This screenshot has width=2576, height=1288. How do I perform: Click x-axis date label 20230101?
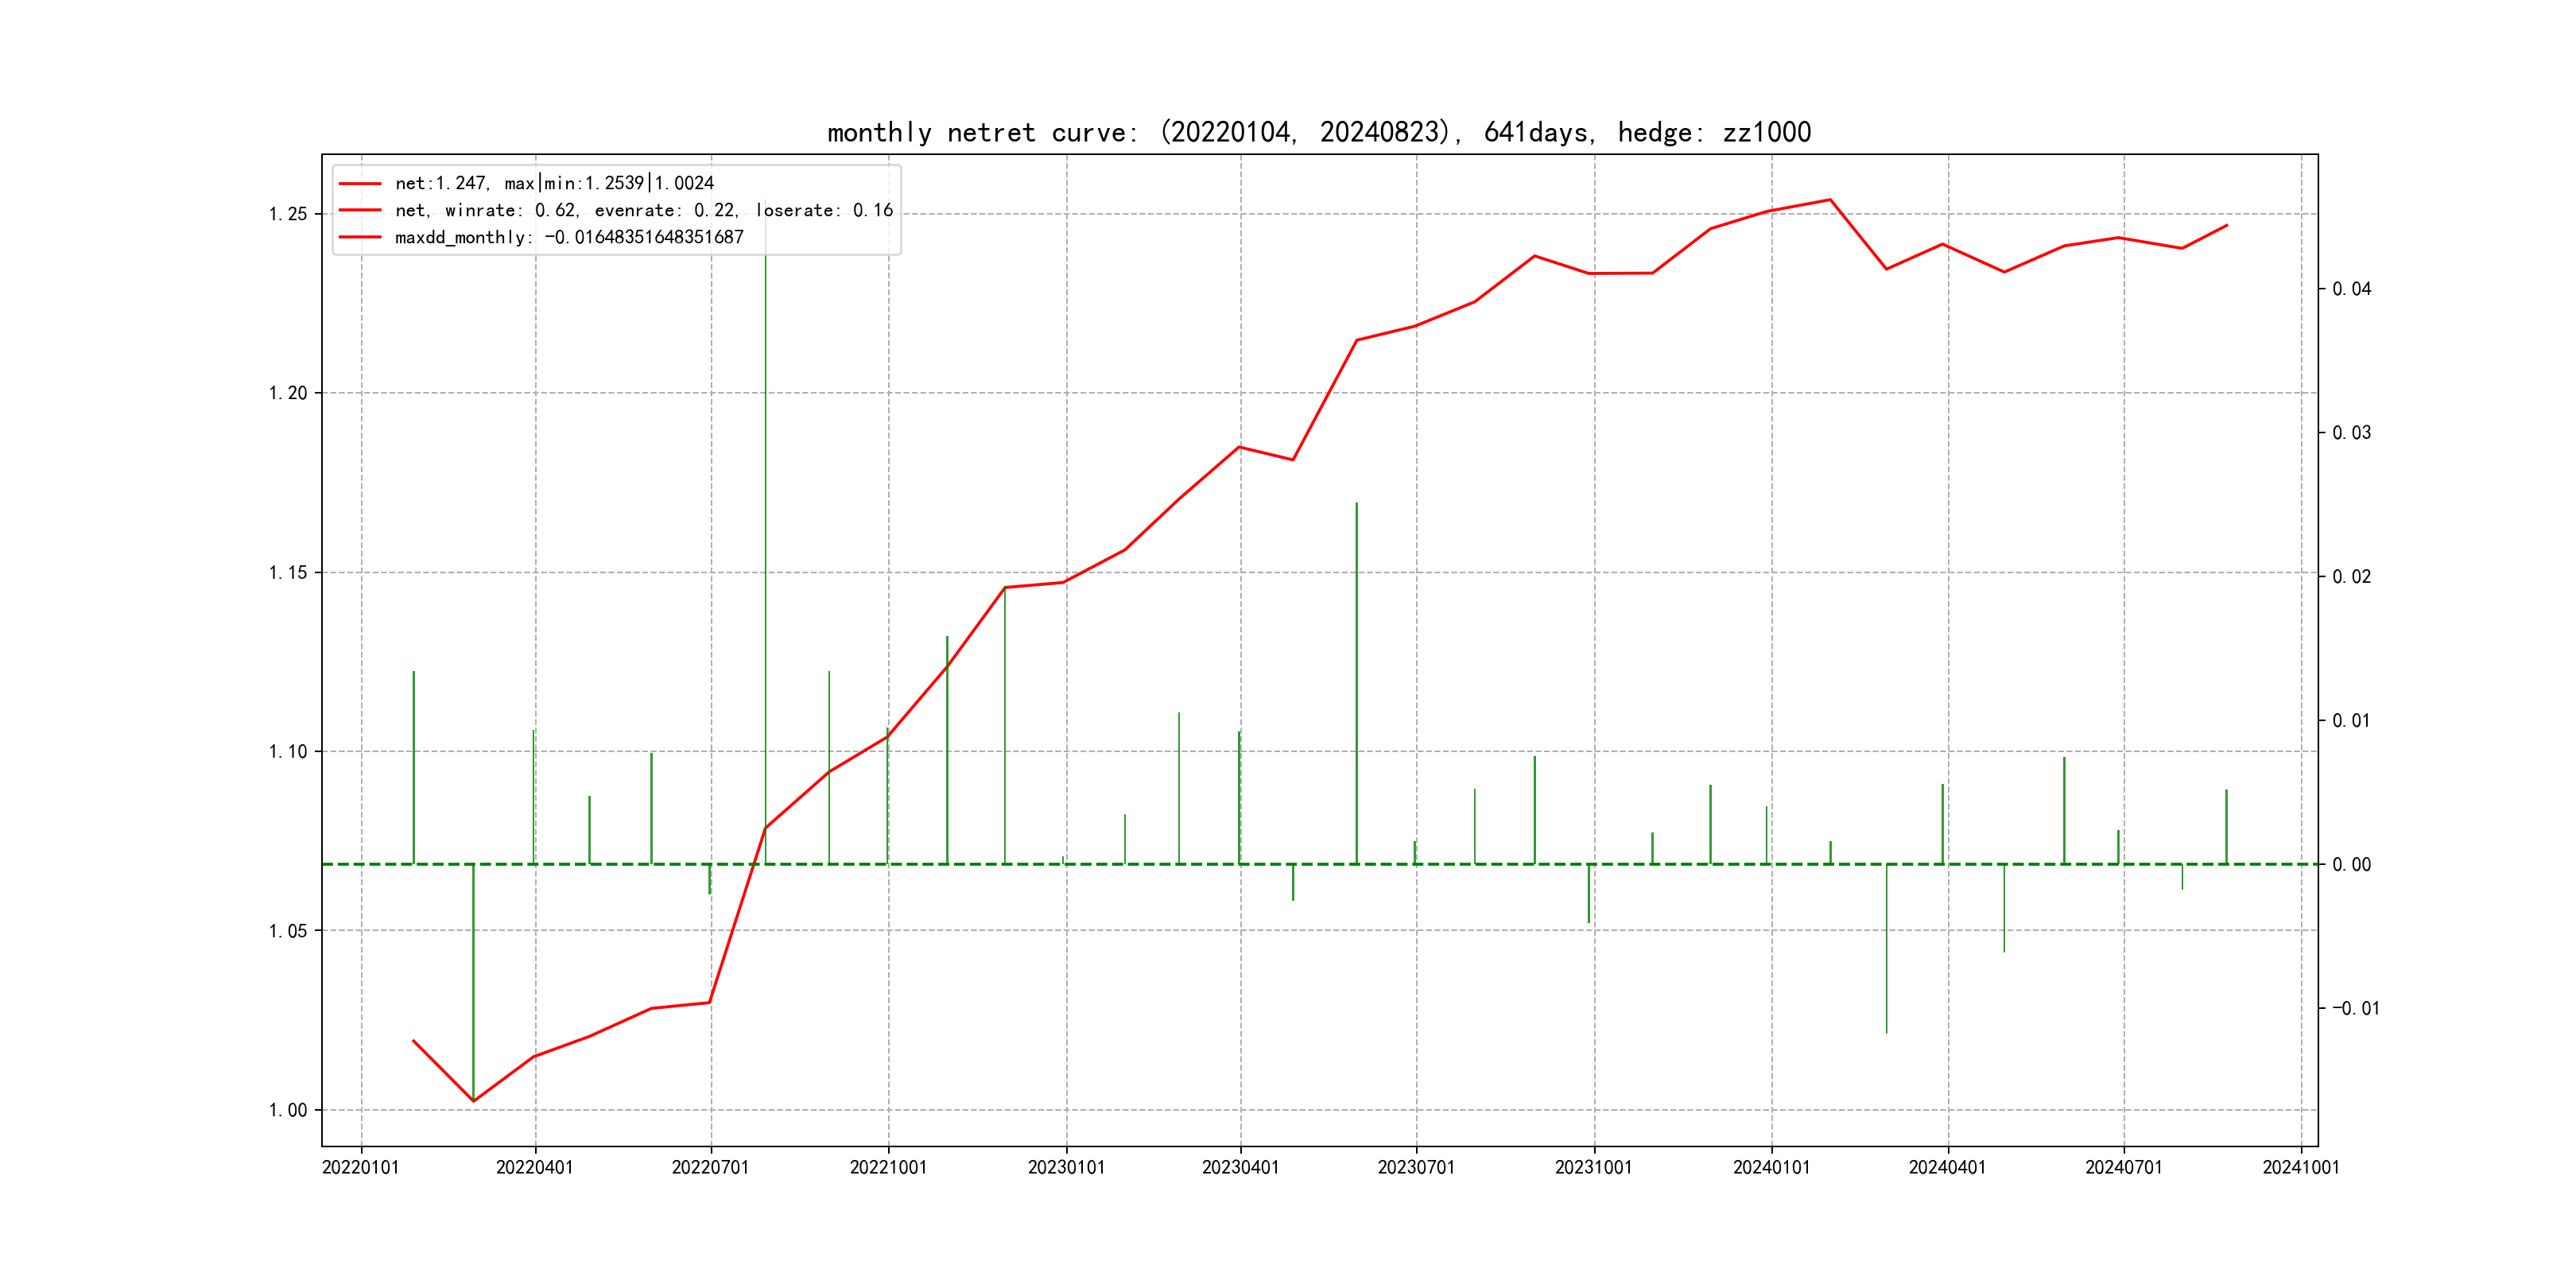[1066, 1167]
